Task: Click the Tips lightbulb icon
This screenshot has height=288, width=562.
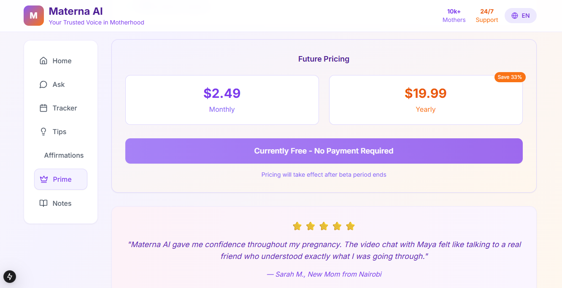Action: tap(43, 132)
